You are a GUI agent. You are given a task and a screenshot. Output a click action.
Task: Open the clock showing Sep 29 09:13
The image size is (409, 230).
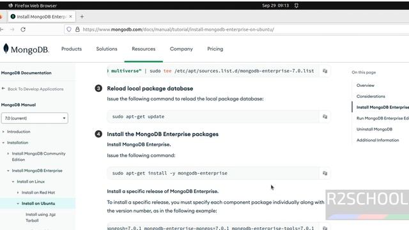pos(275,6)
